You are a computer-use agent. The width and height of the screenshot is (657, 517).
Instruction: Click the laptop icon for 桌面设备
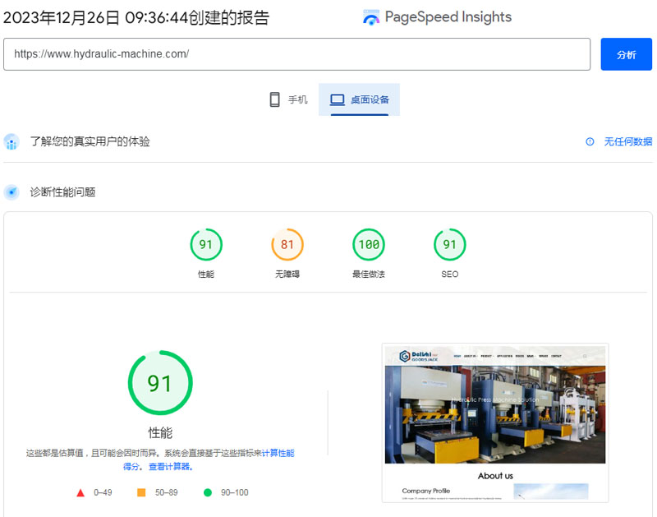pyautogui.click(x=337, y=99)
